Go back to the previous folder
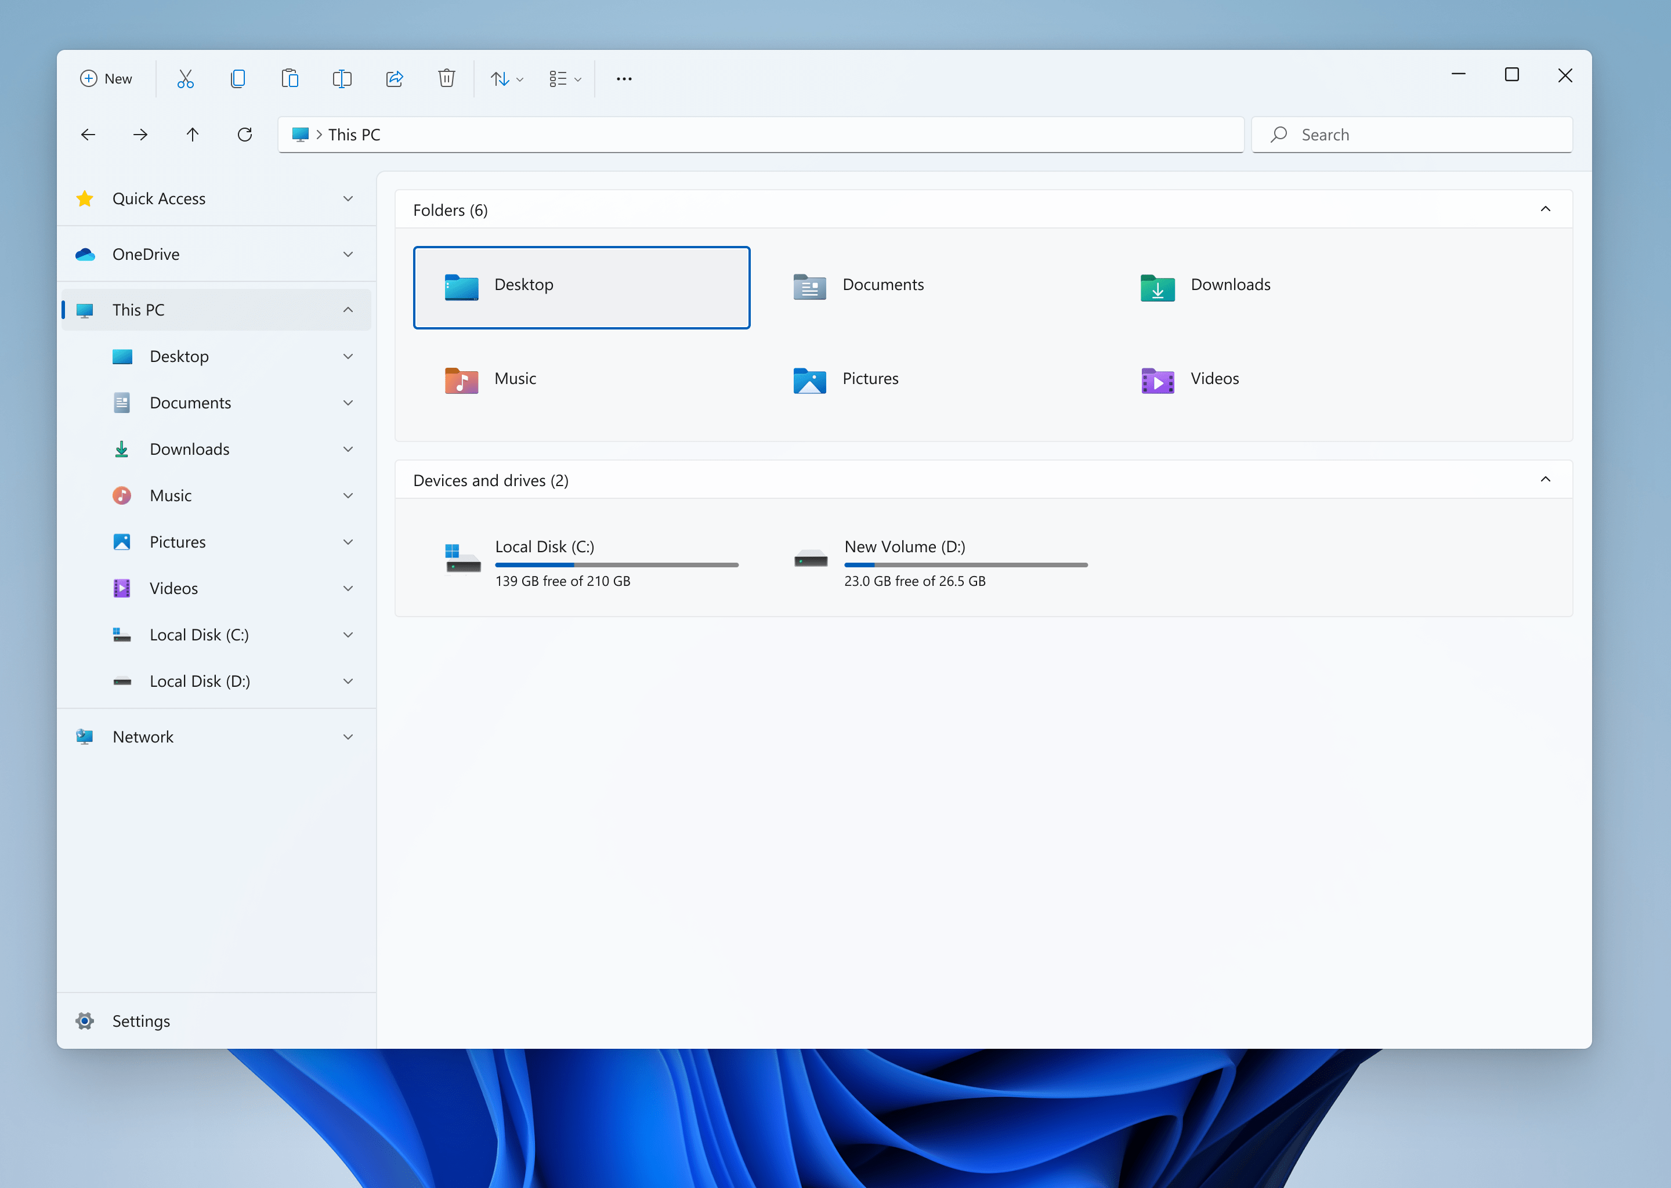The image size is (1671, 1188). 88,134
